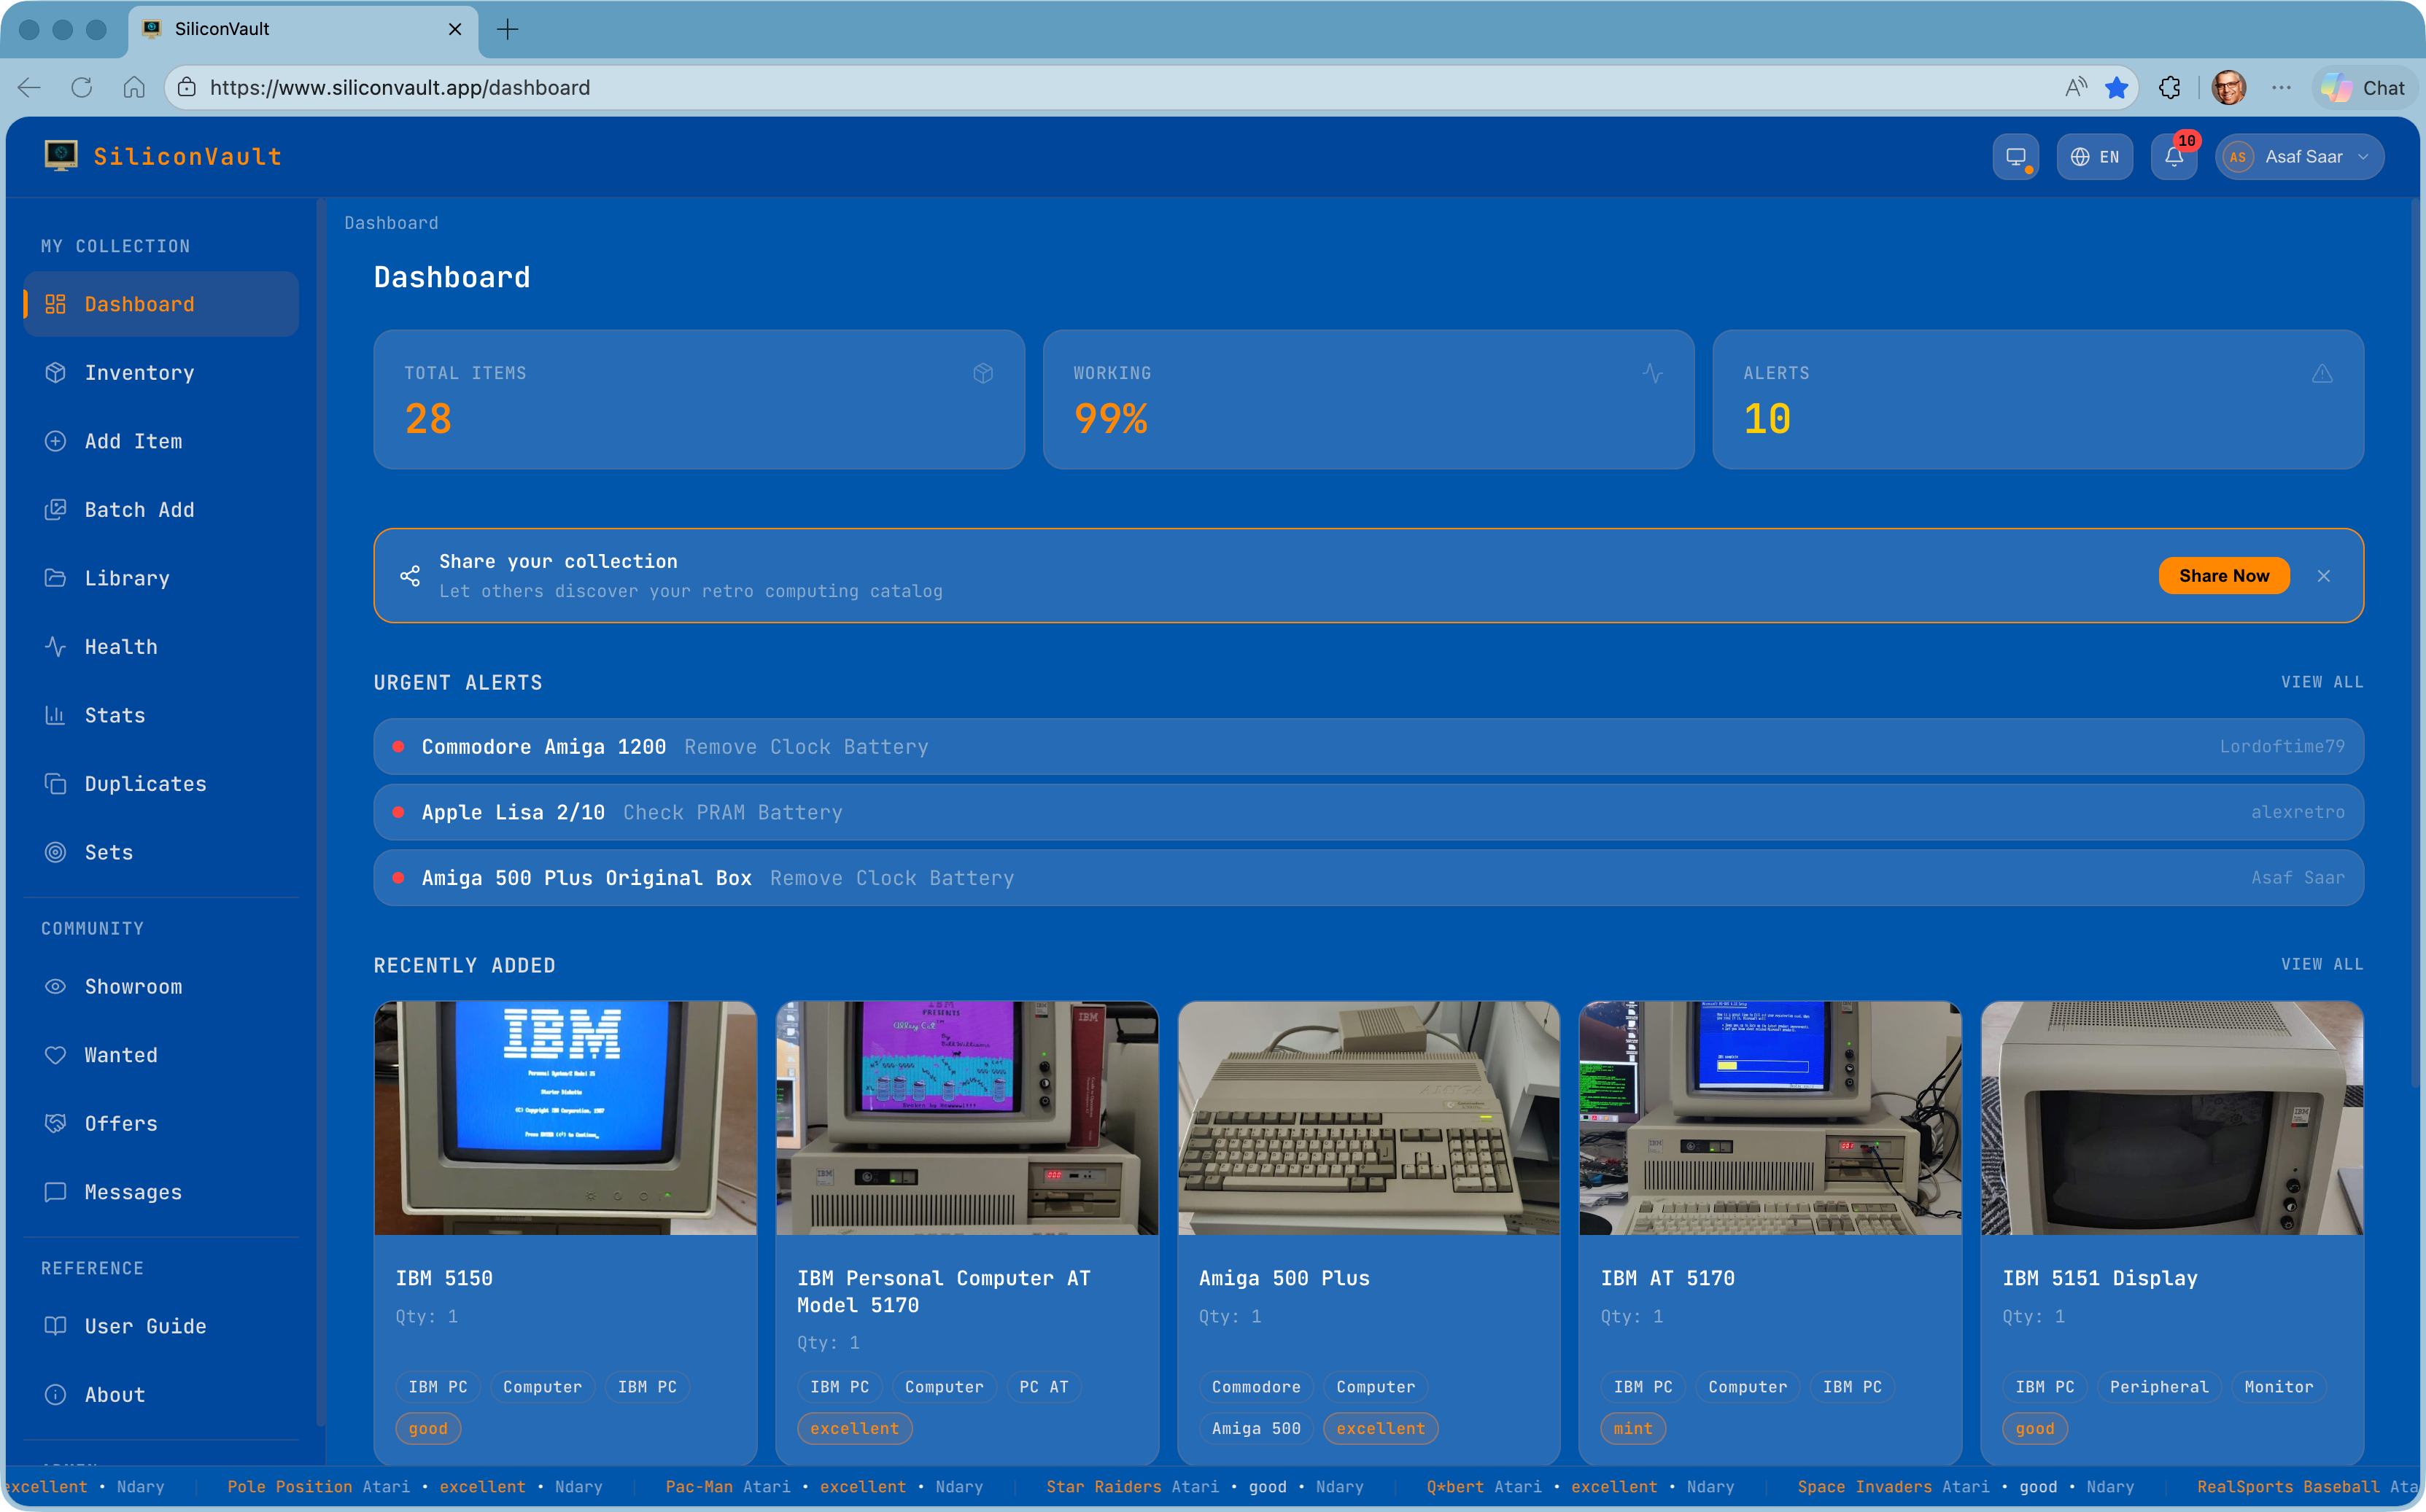Click the share icon in collection banner
Image resolution: width=2426 pixels, height=1512 pixels.
point(410,576)
